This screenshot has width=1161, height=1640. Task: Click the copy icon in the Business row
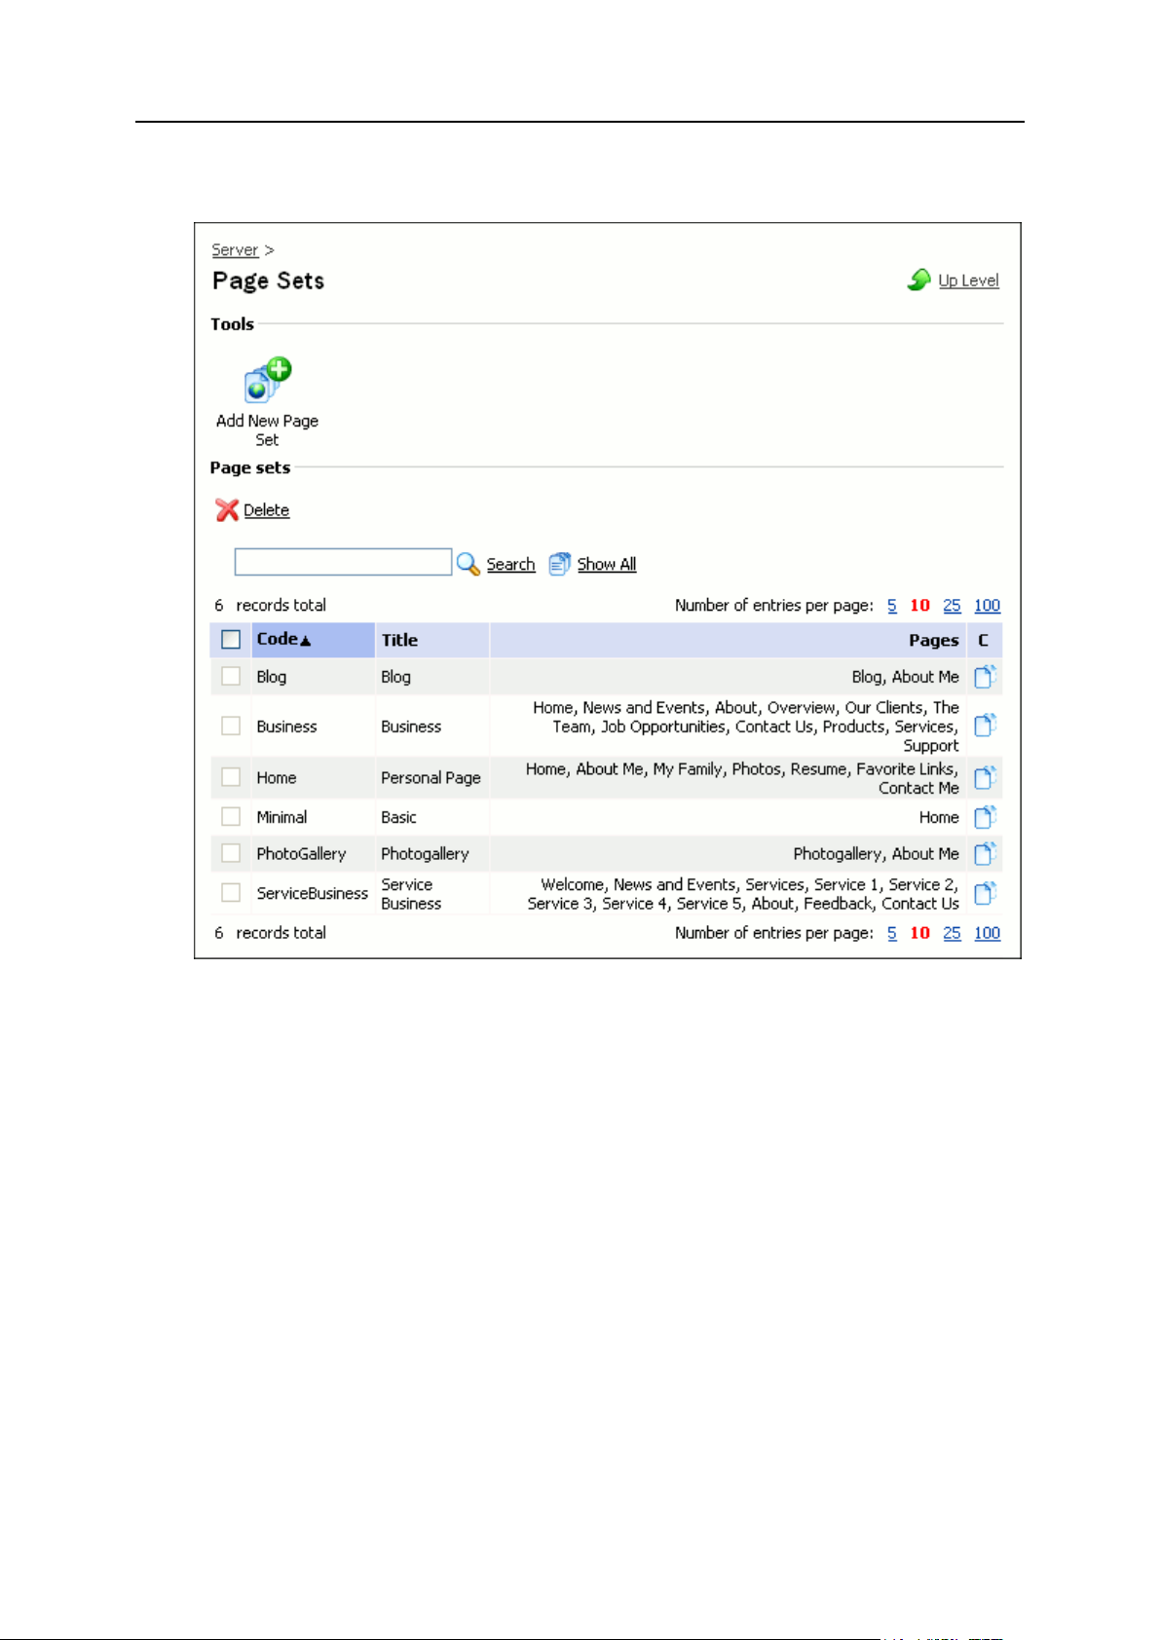[985, 725]
